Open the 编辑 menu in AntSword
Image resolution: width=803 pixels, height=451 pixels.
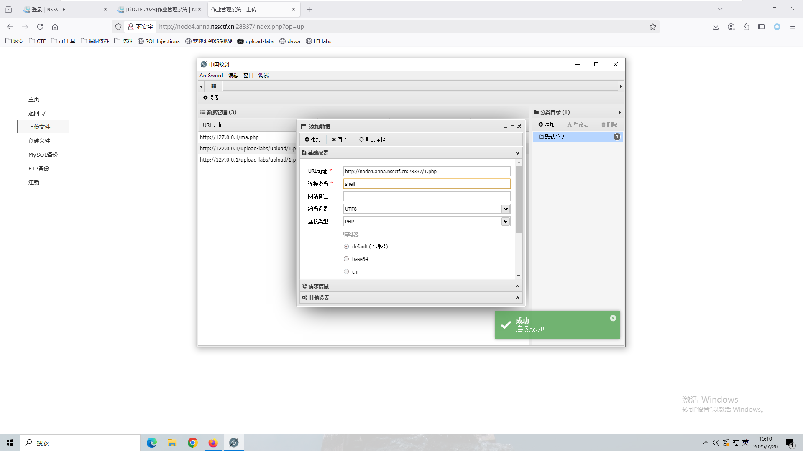[x=233, y=76]
